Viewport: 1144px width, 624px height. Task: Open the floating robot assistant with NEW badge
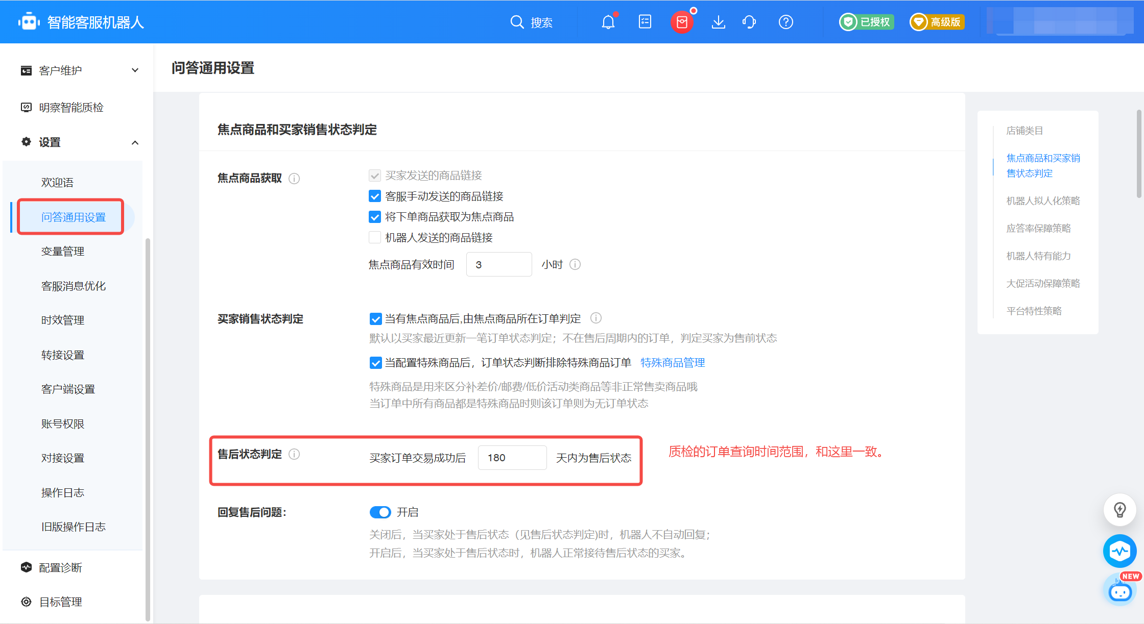pyautogui.click(x=1121, y=590)
